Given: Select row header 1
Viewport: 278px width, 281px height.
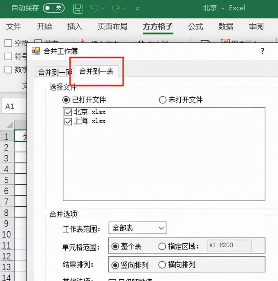Looking at the screenshot, I should point(6,137).
